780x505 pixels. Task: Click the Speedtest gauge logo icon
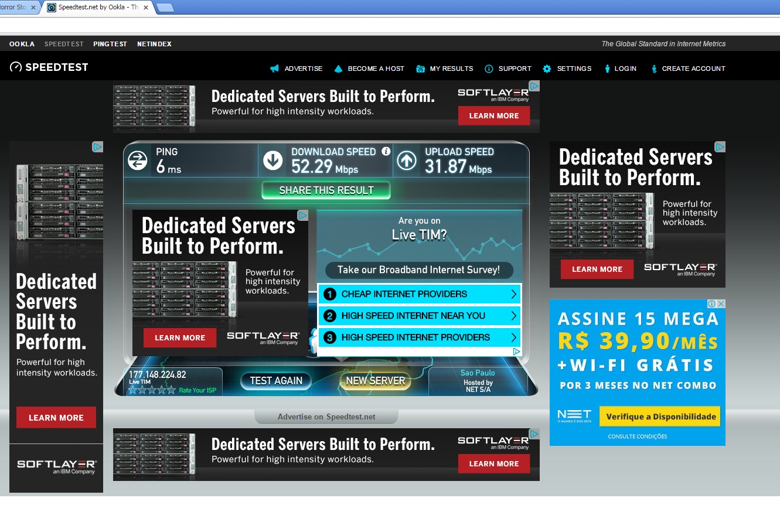click(x=16, y=67)
